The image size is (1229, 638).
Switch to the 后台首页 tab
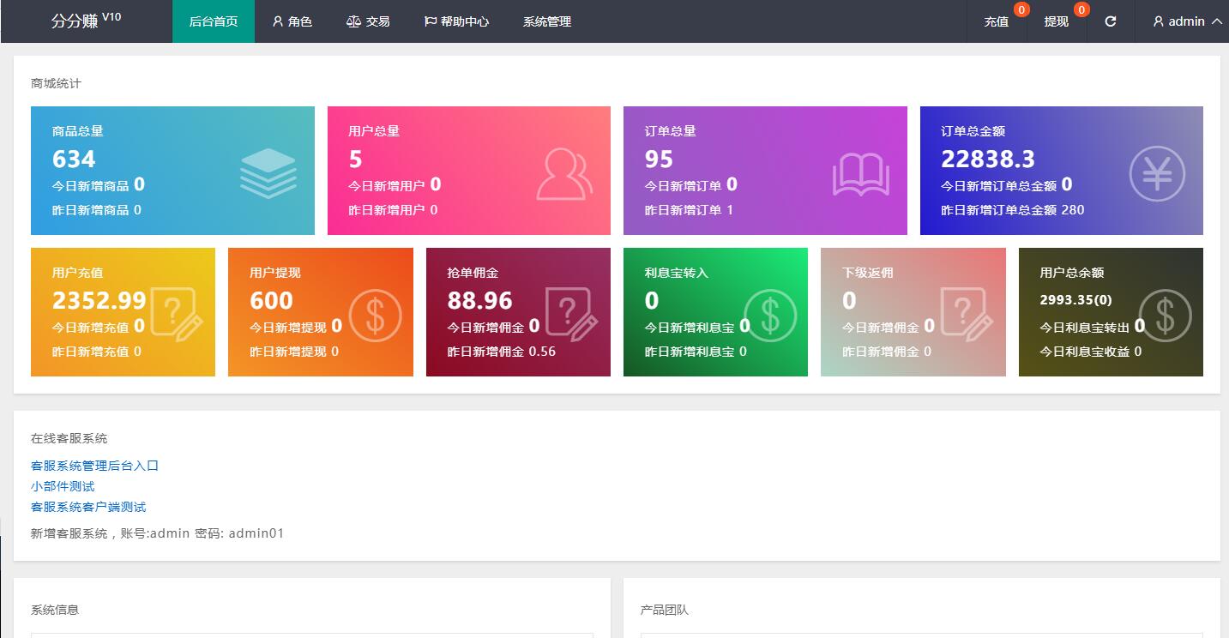coord(214,21)
